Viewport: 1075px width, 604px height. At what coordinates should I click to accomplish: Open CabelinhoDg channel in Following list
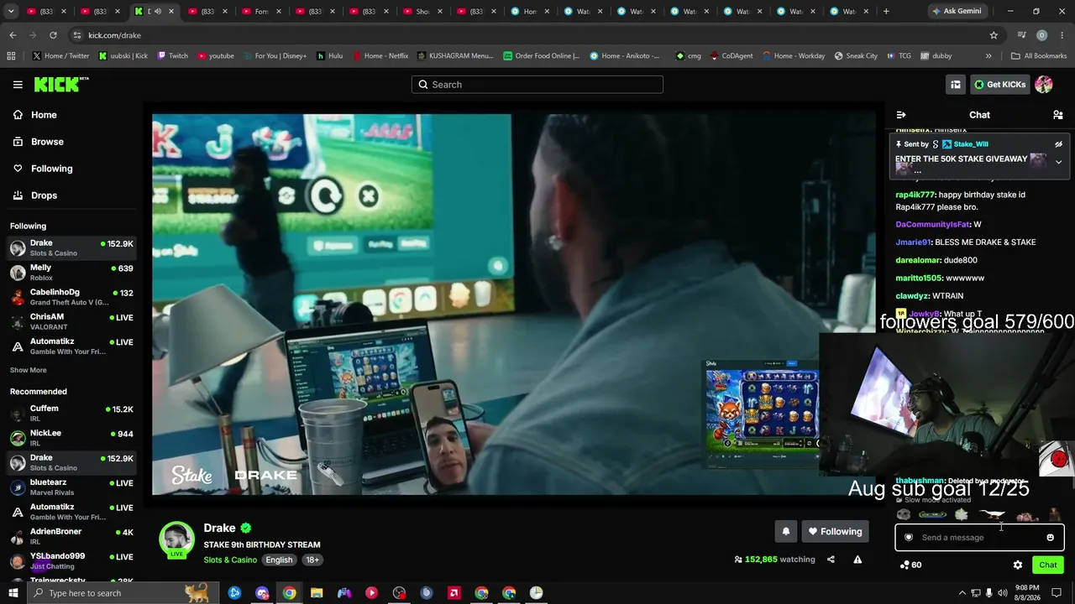point(71,297)
